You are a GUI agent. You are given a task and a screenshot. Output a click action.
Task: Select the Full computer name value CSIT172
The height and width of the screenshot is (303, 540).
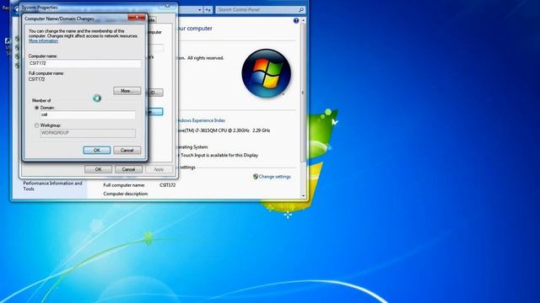pyautogui.click(x=168, y=185)
